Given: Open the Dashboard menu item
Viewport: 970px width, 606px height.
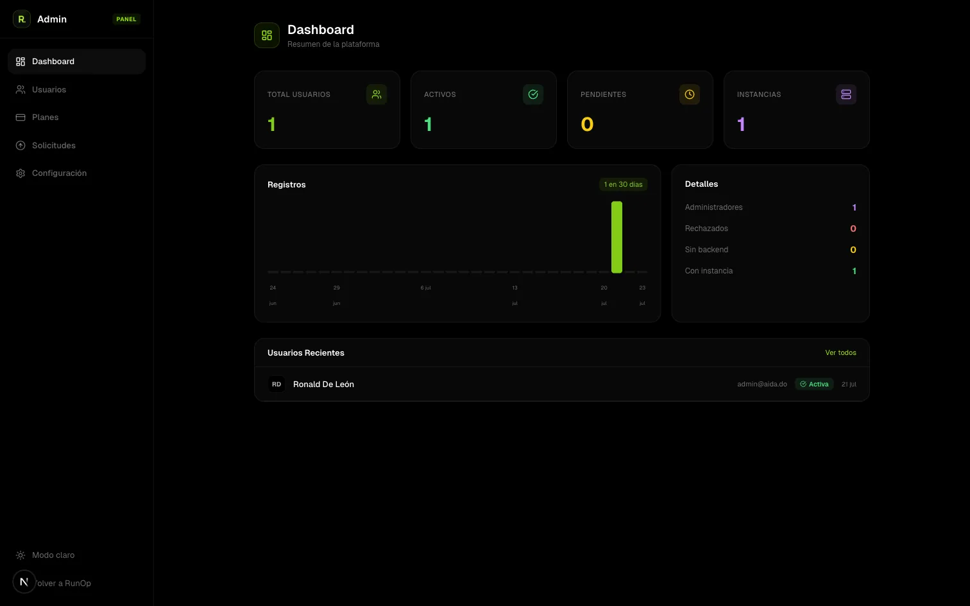Looking at the screenshot, I should pos(77,62).
